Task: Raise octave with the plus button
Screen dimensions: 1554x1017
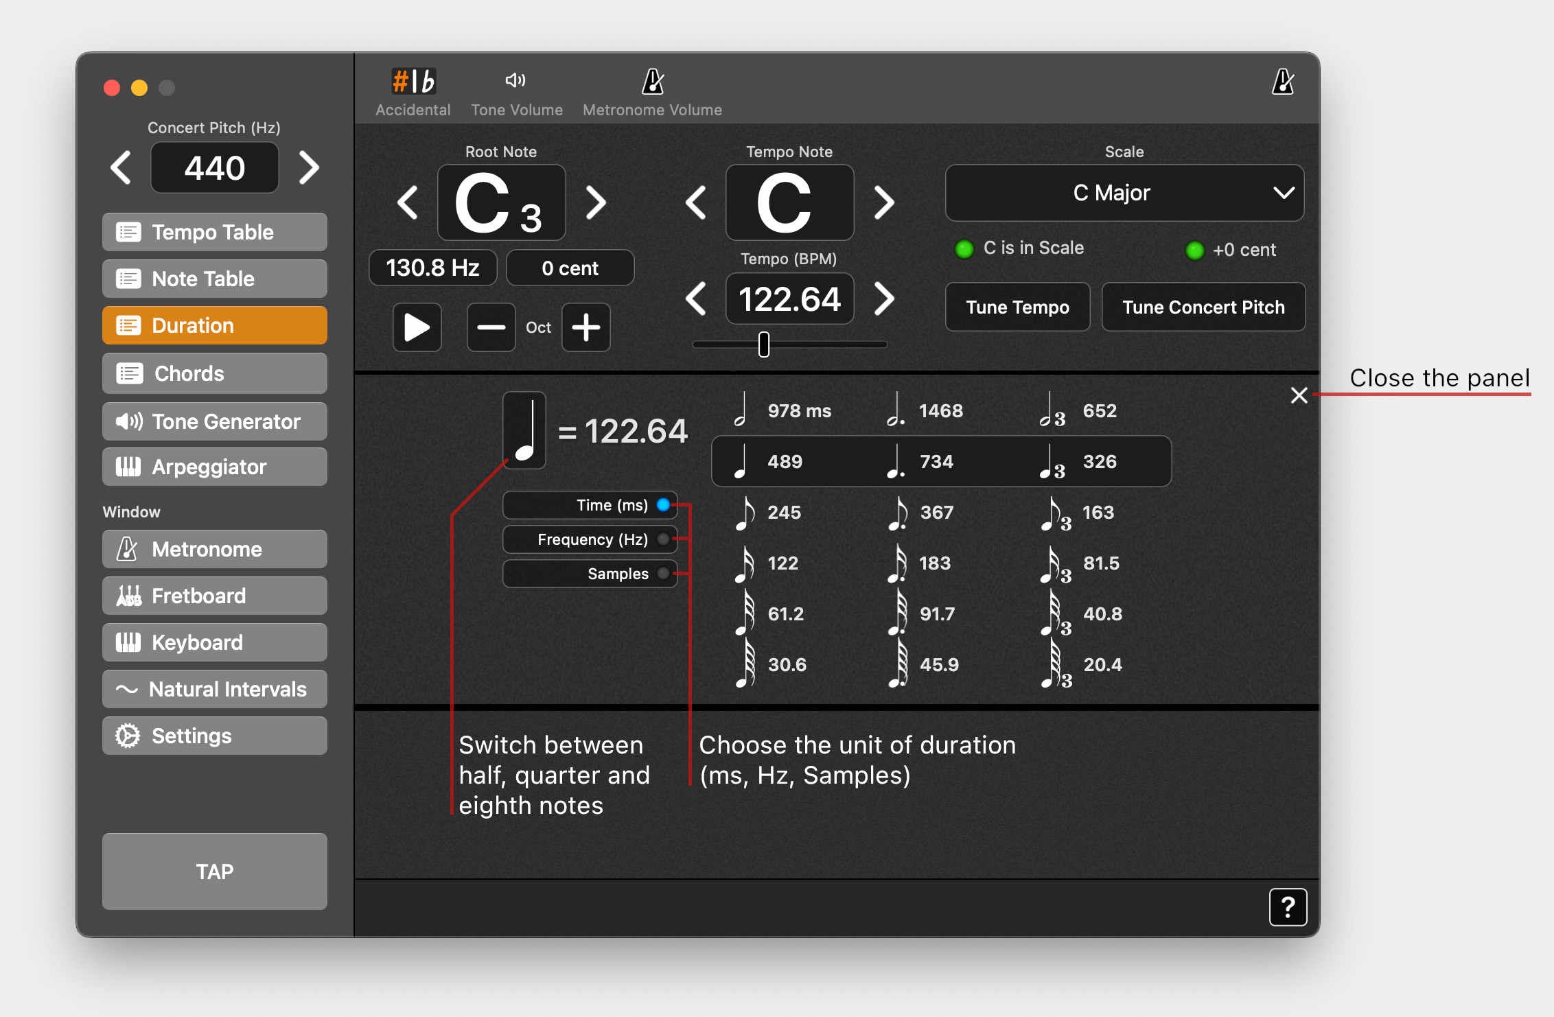Action: [x=585, y=327]
